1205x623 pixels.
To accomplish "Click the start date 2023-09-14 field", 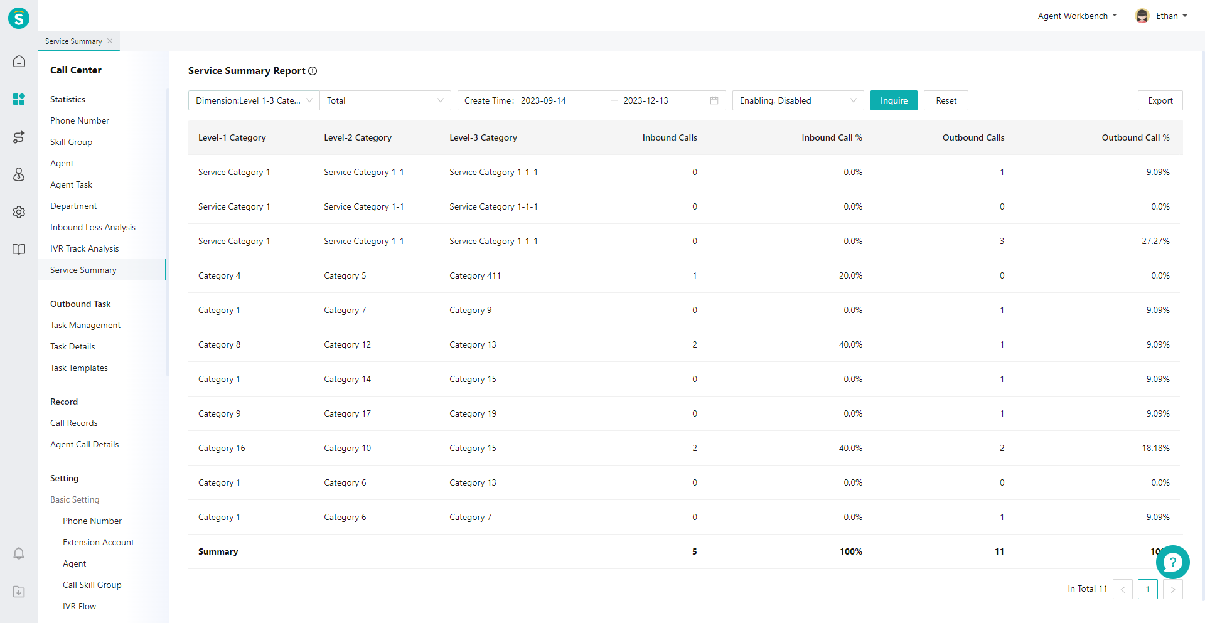I will point(544,100).
